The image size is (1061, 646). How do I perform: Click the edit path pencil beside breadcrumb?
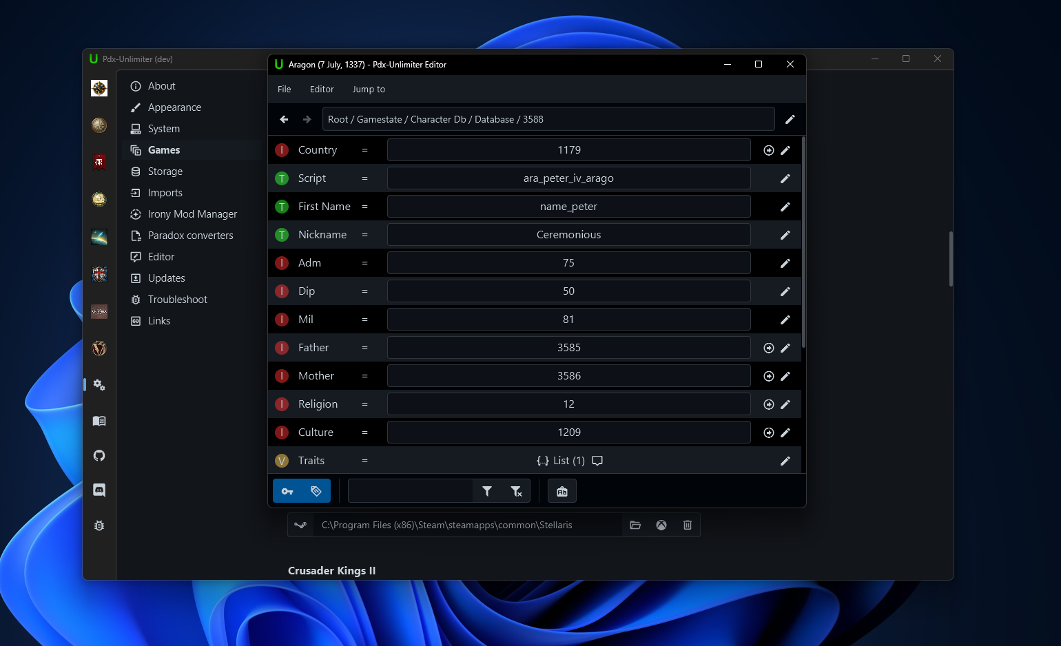pos(790,119)
